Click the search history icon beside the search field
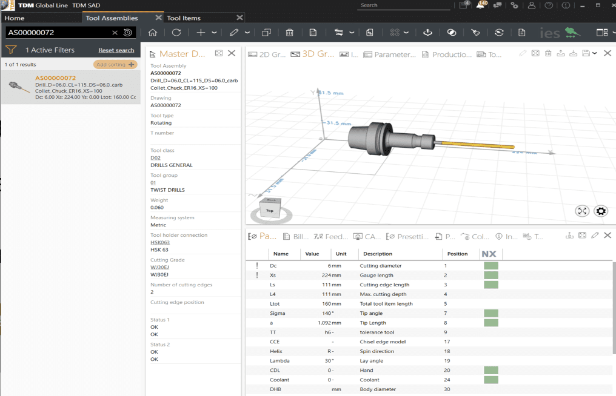This screenshot has width=616, height=396. click(x=128, y=33)
